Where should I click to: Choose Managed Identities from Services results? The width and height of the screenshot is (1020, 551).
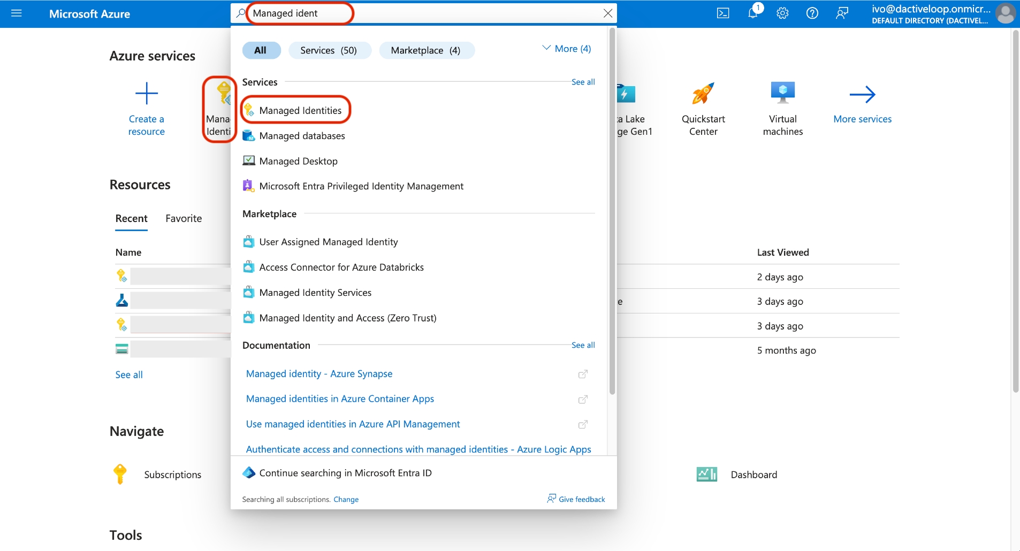tap(300, 111)
